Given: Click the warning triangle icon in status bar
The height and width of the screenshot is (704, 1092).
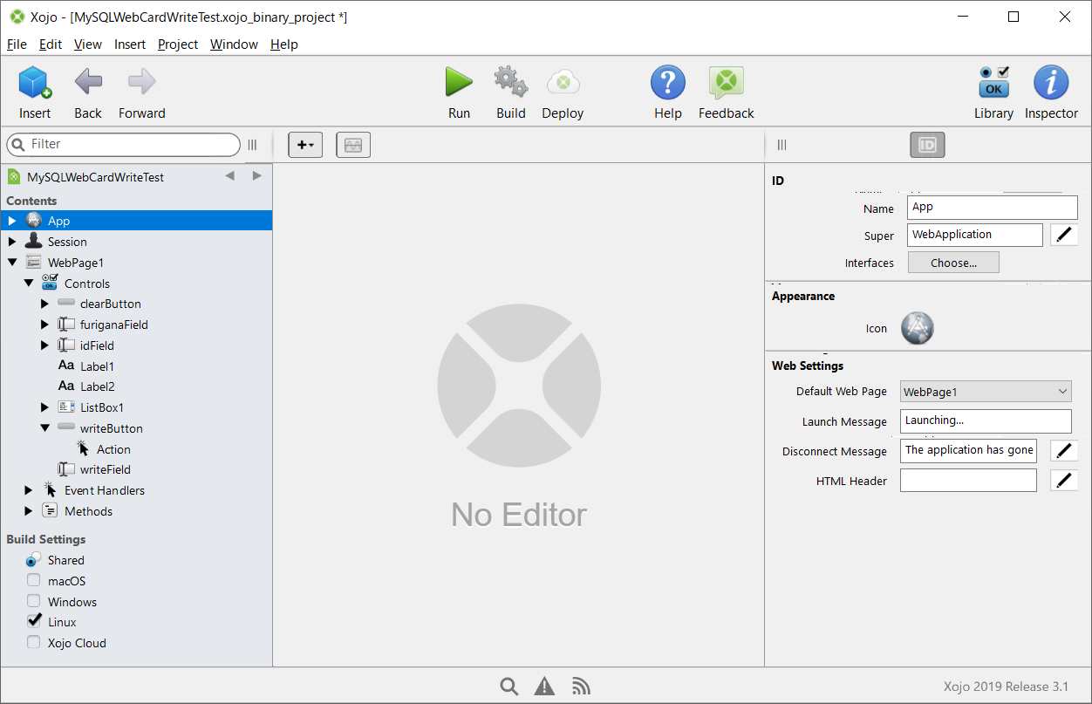Looking at the screenshot, I should (545, 687).
